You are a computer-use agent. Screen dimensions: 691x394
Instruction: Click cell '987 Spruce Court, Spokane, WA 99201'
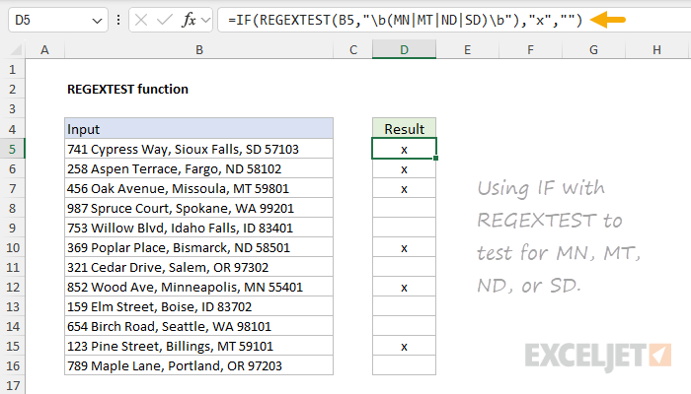[x=198, y=208]
